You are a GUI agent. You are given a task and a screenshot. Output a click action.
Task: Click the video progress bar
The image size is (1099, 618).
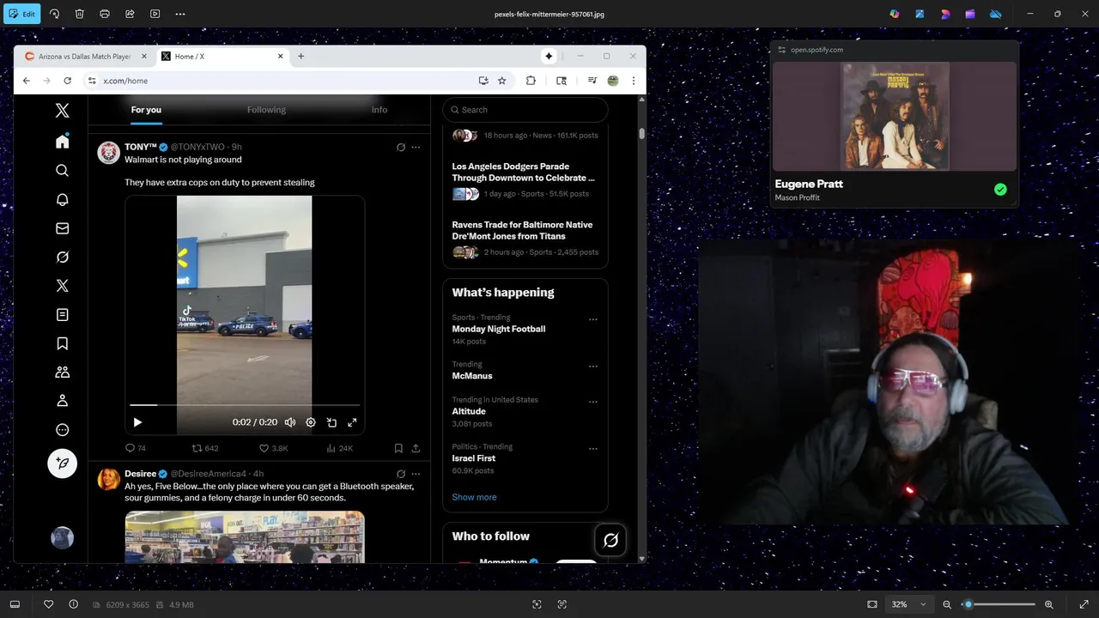pos(245,404)
